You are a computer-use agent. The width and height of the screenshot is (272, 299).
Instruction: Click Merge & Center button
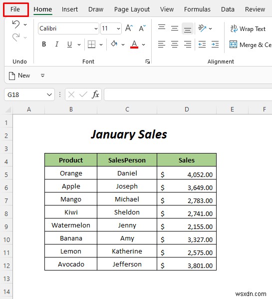pyautogui.click(x=251, y=44)
